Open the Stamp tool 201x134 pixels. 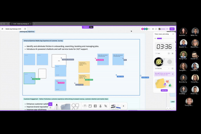pyautogui.click(x=101, y=106)
